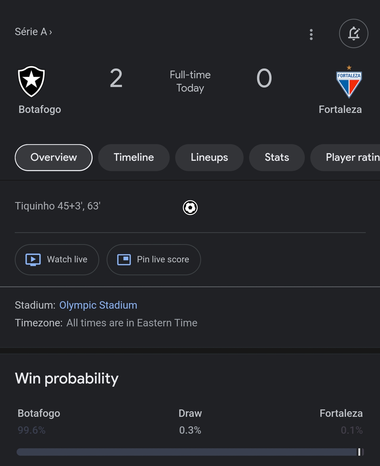Tap the Pin live score picture-in-picture icon
This screenshot has height=466, width=380.
point(124,259)
